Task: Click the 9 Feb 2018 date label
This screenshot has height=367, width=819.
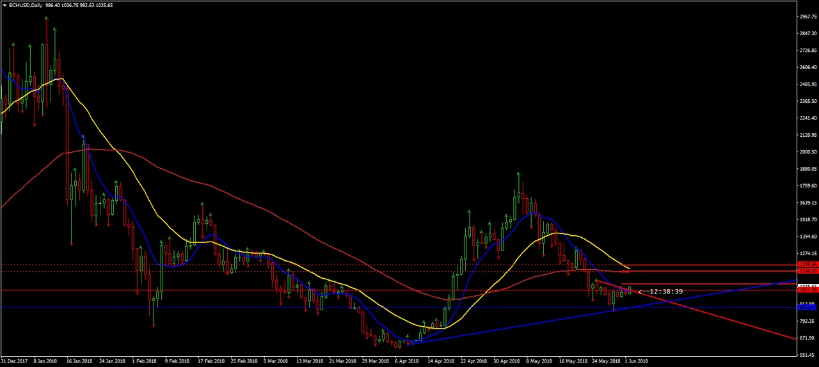Action: coord(177,361)
